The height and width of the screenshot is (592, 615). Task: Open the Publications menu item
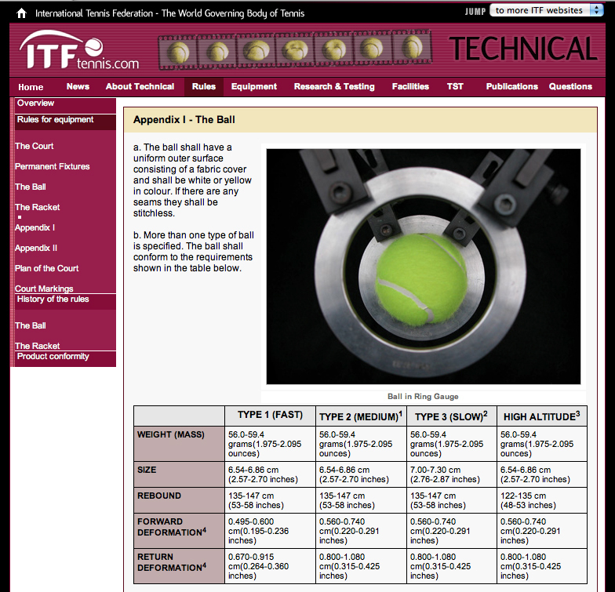(511, 86)
